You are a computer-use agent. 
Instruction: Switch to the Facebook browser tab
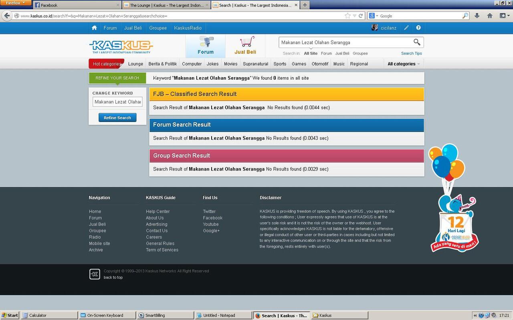(76, 5)
